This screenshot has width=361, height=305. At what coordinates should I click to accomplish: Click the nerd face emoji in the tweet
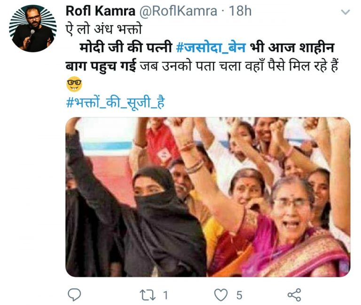tap(74, 84)
